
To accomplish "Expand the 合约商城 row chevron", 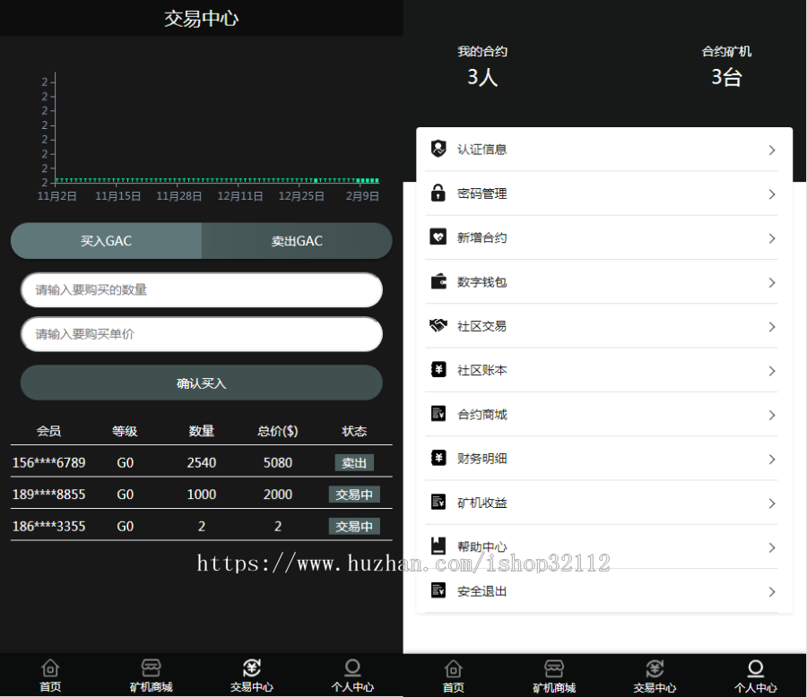I will pos(772,415).
